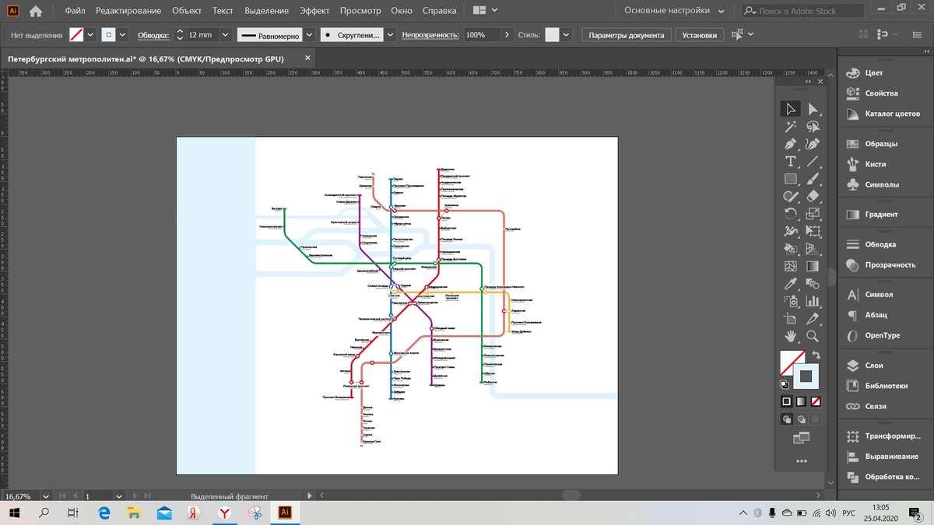This screenshot has height=525, width=934.
Task: Choose the Lasso tool
Action: 813,127
